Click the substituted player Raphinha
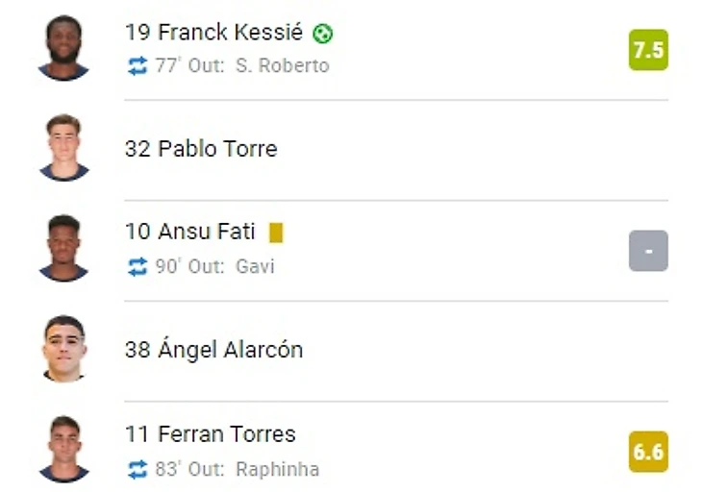 click(x=277, y=469)
